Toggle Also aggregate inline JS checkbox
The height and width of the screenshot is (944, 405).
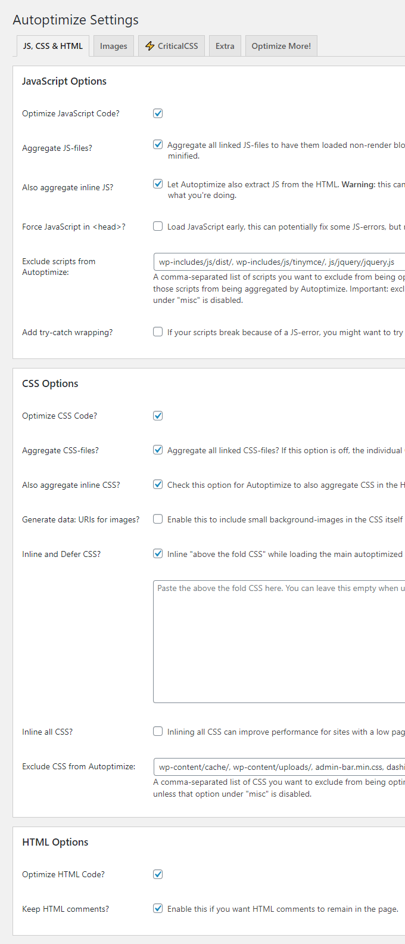pyautogui.click(x=158, y=184)
